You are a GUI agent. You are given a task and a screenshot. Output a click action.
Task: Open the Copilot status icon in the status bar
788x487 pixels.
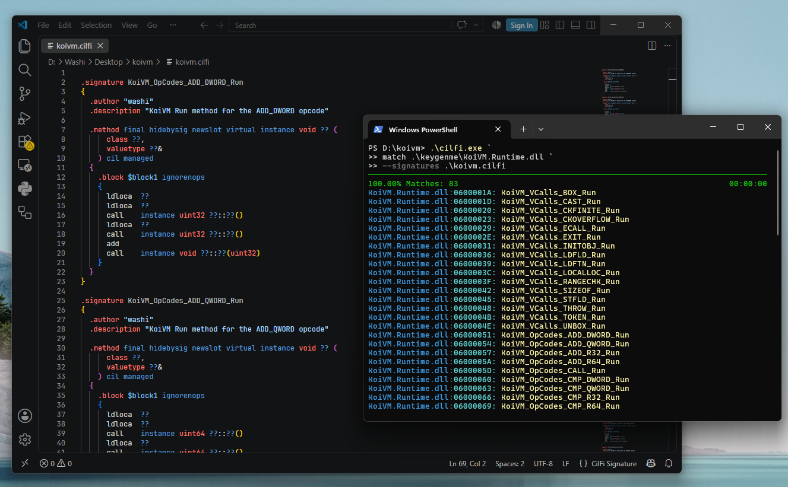651,463
